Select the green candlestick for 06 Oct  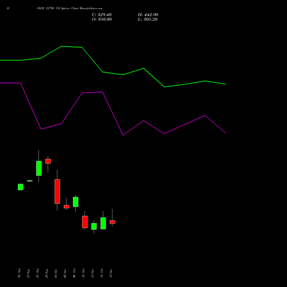tap(76, 202)
